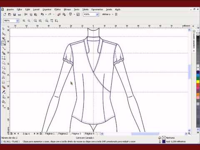
Task: Click the Export icon
Action: point(64,14)
